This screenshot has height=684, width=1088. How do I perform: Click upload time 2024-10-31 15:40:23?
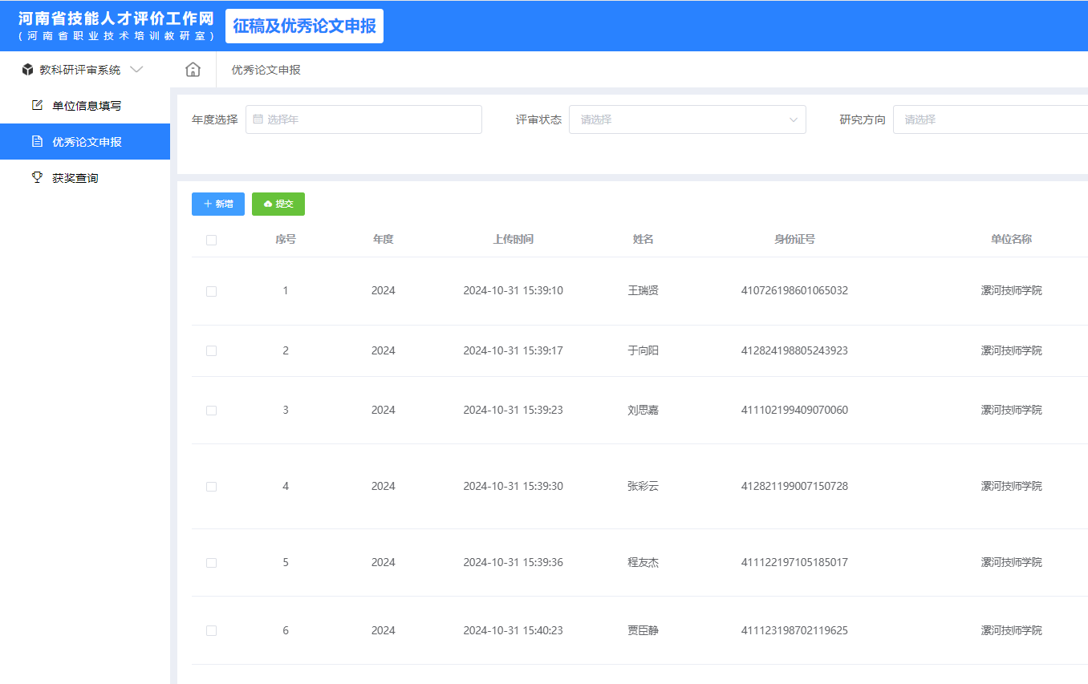pyautogui.click(x=513, y=630)
